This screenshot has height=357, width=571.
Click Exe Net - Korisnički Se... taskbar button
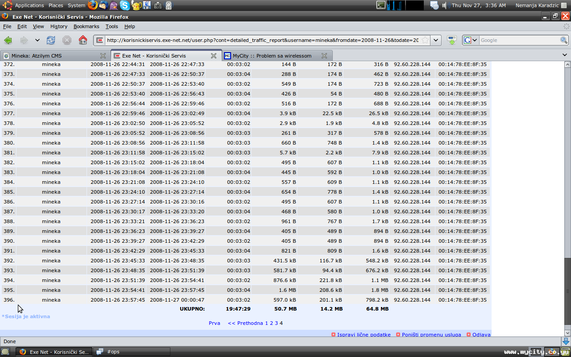(x=54, y=352)
